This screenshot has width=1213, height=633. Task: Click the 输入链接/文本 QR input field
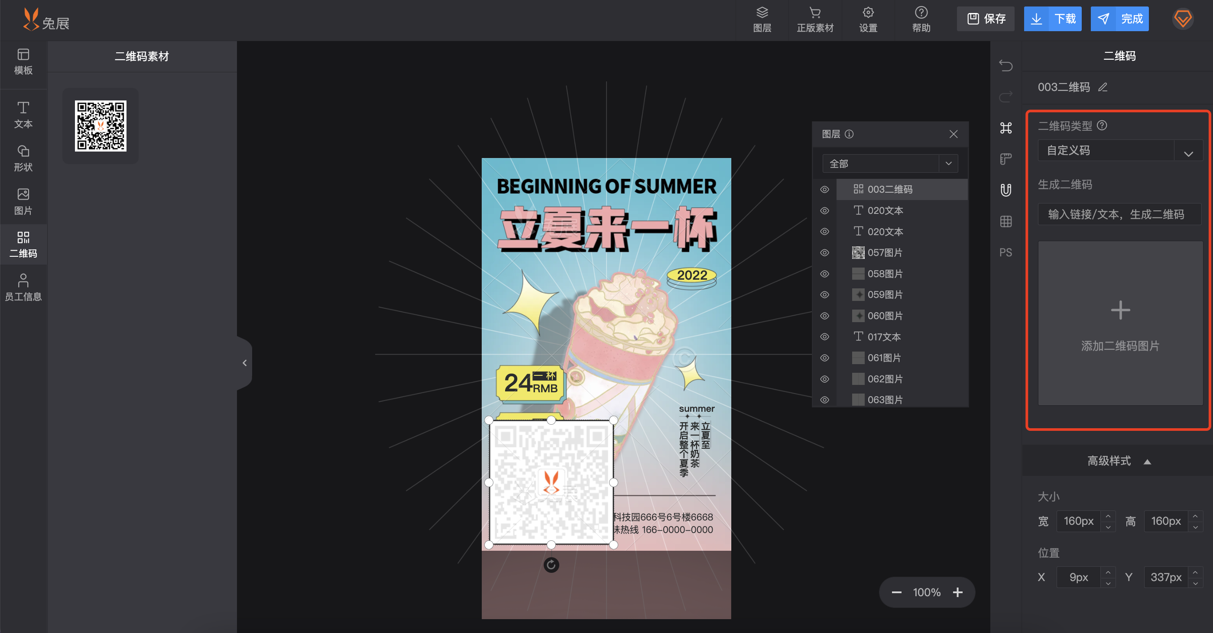1120,215
